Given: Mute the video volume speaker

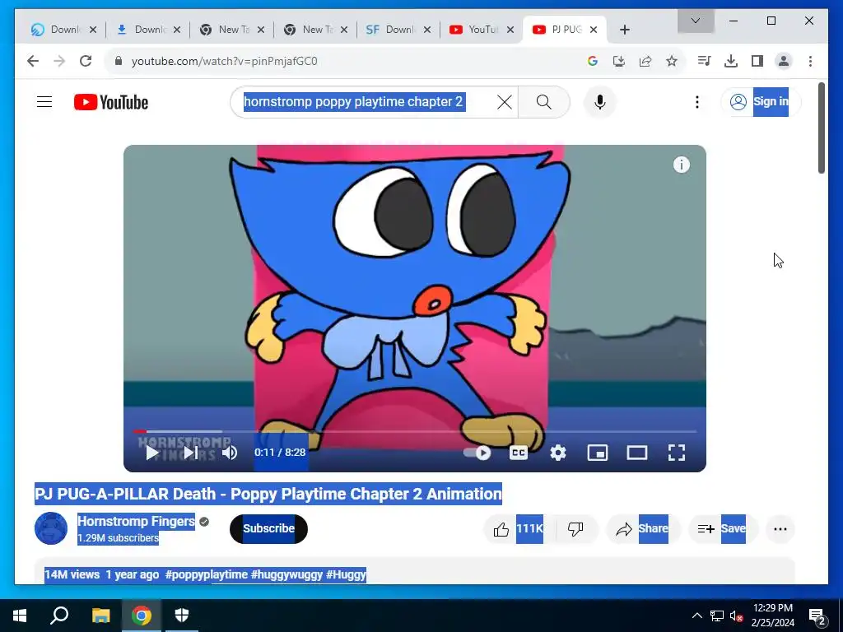Looking at the screenshot, I should tap(231, 453).
